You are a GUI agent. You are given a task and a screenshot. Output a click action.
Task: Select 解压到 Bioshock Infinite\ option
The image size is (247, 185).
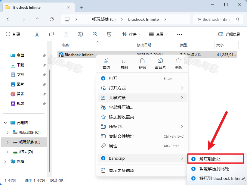click(x=217, y=178)
